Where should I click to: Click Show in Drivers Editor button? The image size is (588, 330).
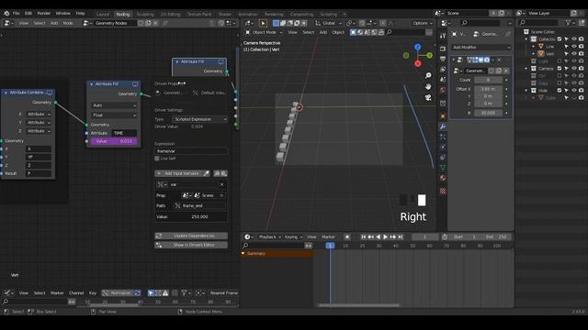[191, 245]
